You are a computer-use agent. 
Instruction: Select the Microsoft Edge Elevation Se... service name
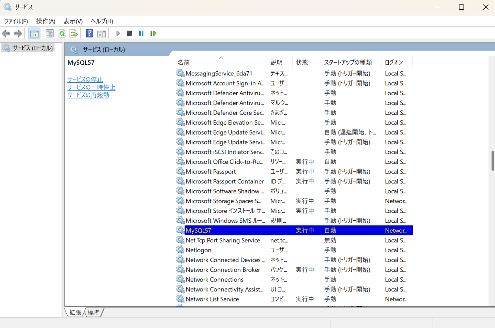coord(225,123)
